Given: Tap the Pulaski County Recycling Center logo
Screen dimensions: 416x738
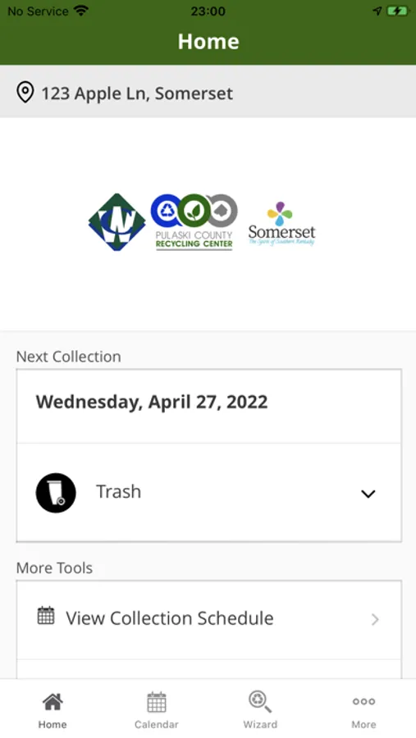Looking at the screenshot, I should point(194,222).
